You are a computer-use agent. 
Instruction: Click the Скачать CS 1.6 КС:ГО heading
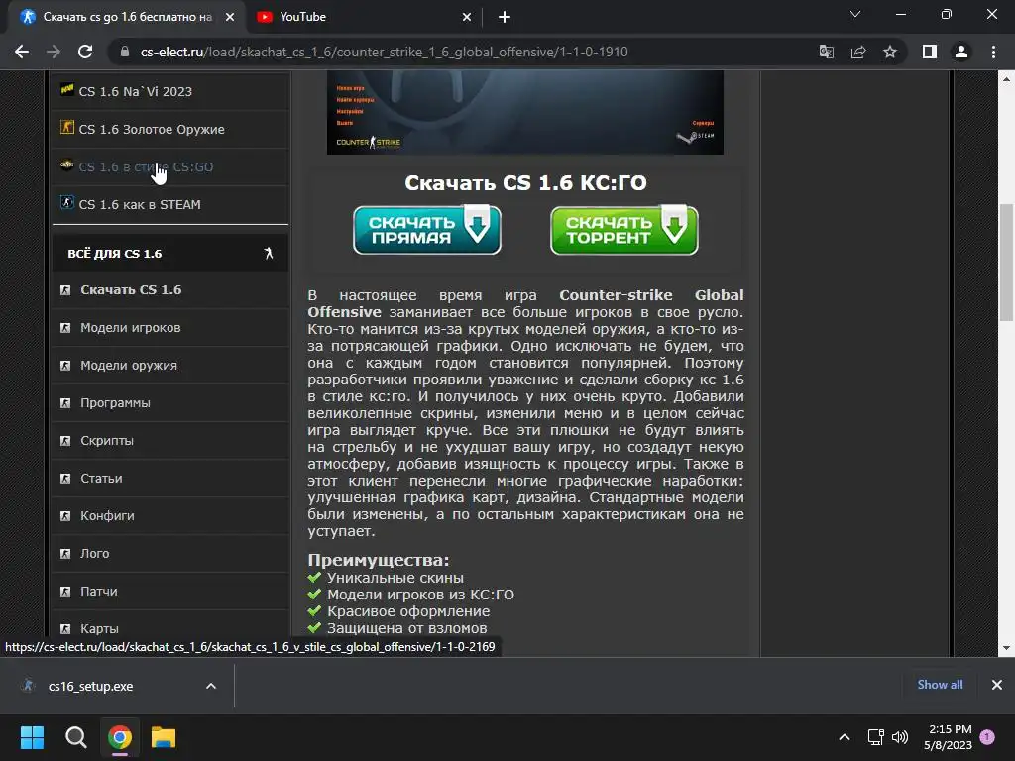525,183
